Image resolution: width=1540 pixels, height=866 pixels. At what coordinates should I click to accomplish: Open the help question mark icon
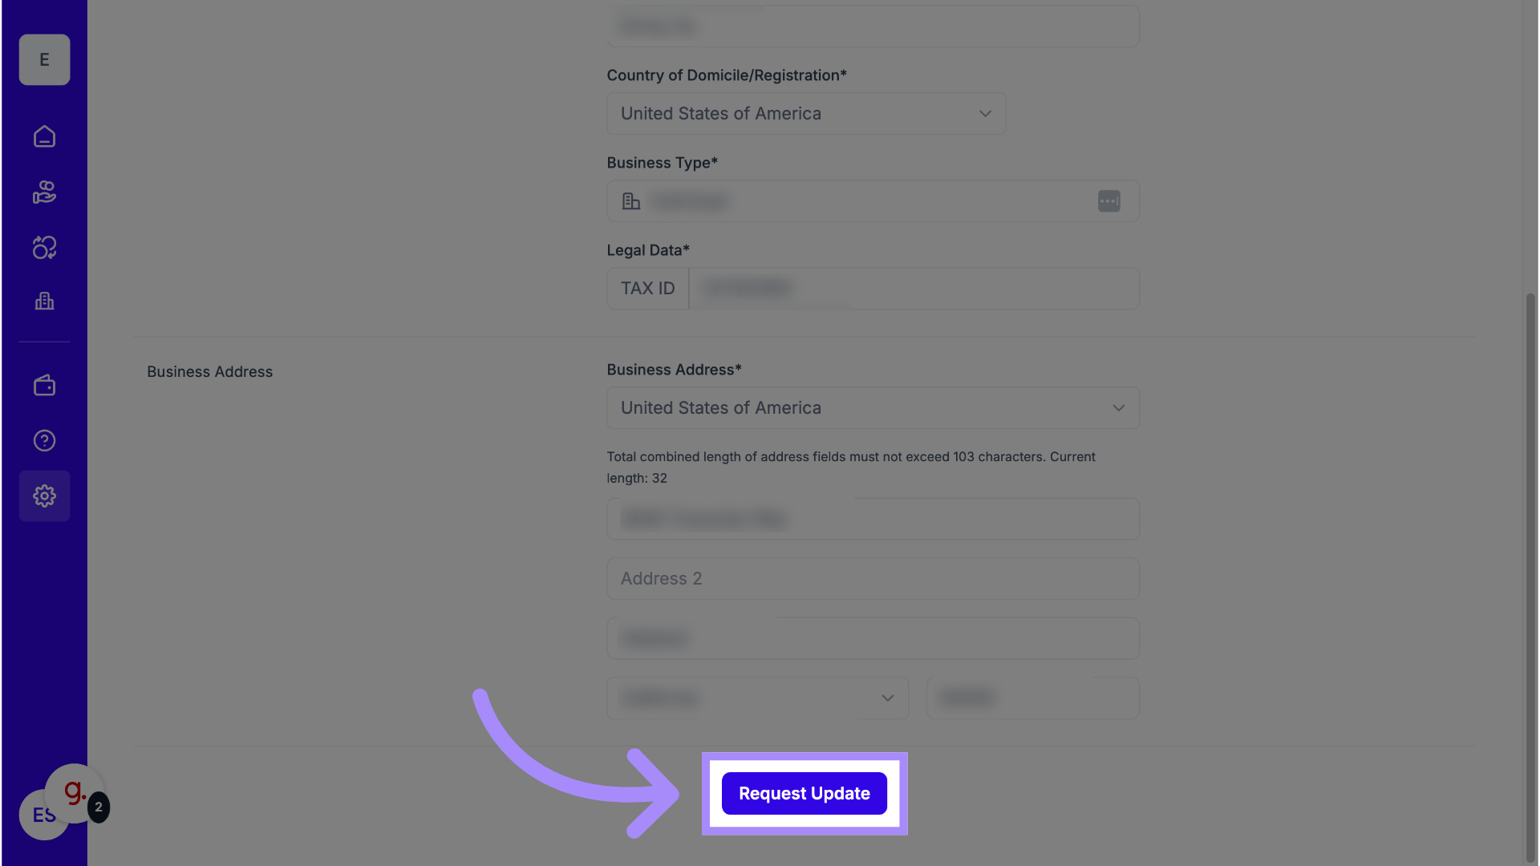click(44, 440)
